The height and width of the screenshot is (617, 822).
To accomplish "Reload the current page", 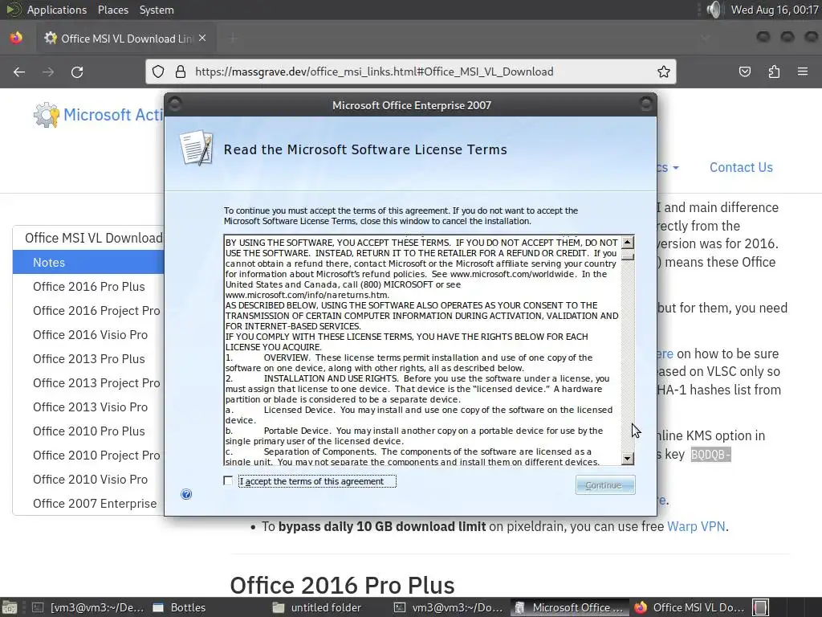I will [x=77, y=72].
